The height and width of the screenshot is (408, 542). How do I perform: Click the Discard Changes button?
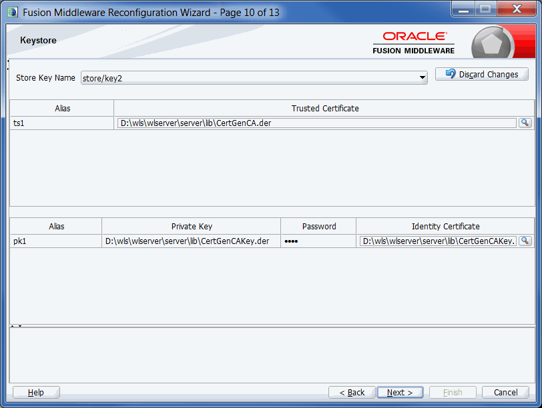481,74
